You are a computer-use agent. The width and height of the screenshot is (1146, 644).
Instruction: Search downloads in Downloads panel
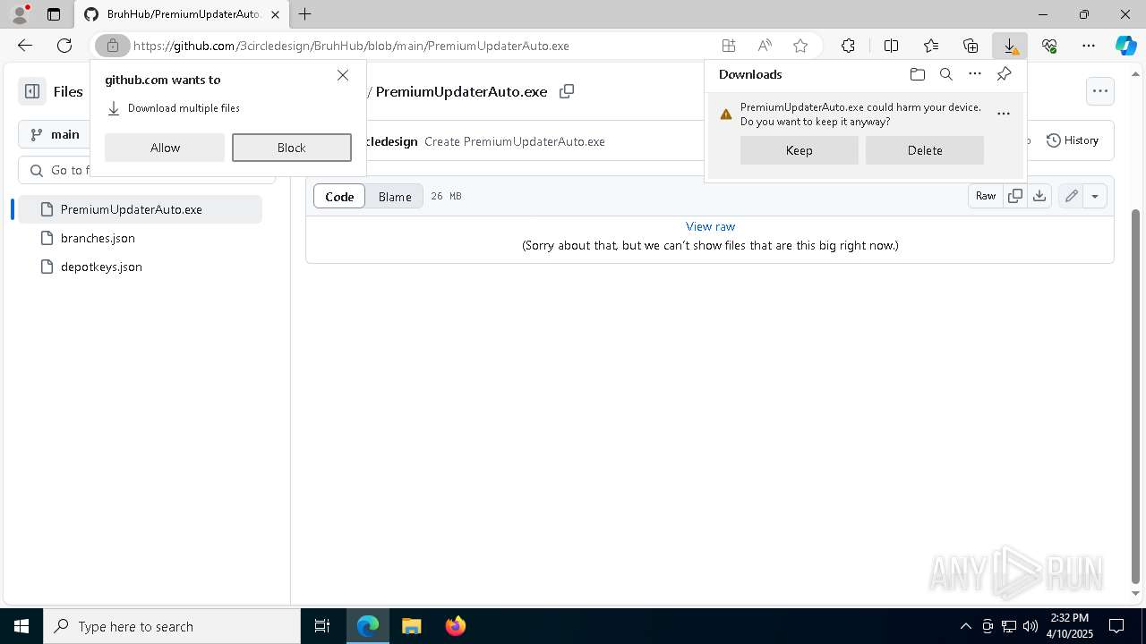point(946,74)
